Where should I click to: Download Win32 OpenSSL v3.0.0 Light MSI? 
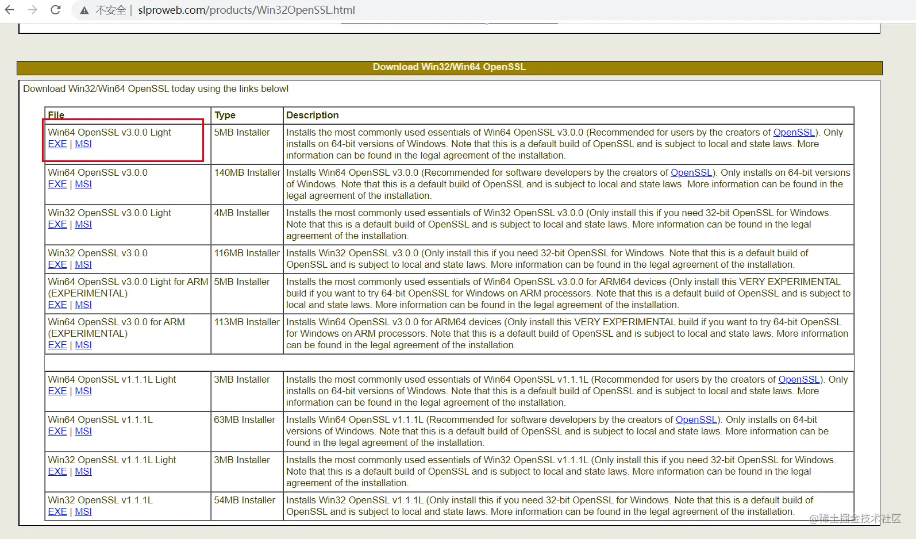[83, 224]
